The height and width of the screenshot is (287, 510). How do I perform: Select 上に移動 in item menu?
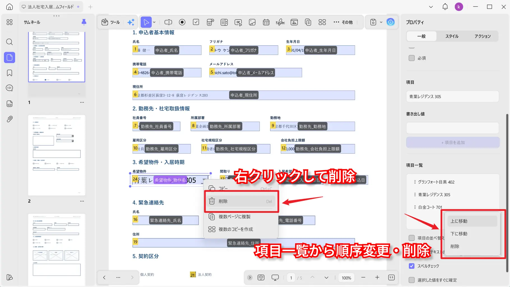pos(472,221)
